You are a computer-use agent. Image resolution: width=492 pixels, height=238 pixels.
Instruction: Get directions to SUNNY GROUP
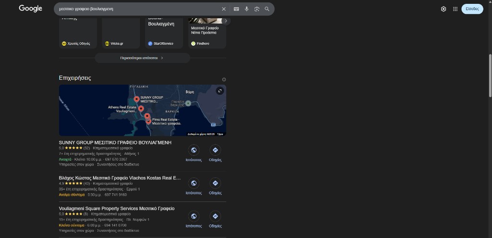click(x=215, y=150)
